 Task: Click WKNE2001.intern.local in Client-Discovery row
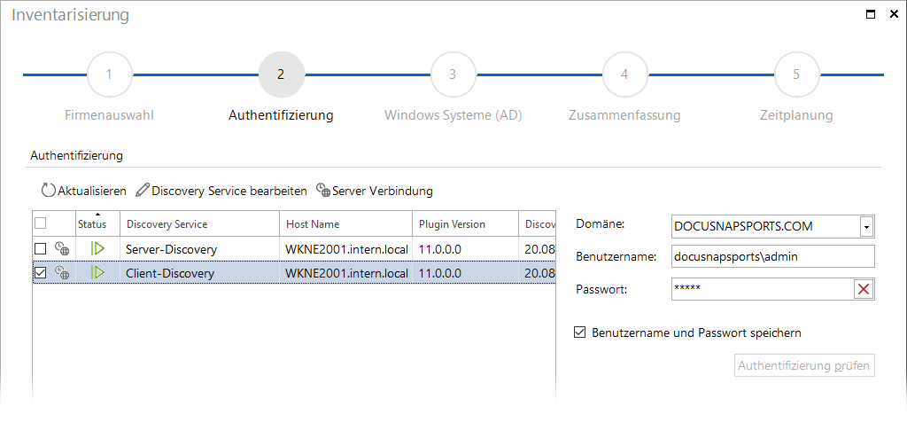coord(346,273)
